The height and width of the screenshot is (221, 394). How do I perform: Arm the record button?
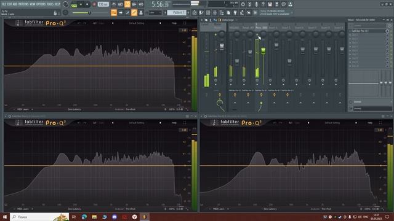click(94, 4)
